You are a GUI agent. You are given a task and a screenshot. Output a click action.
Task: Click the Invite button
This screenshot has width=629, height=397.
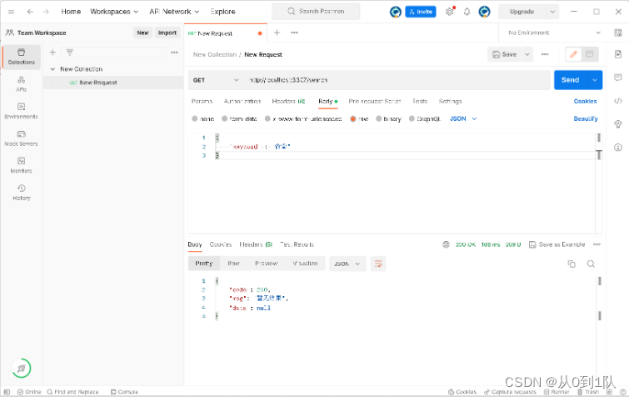421,12
